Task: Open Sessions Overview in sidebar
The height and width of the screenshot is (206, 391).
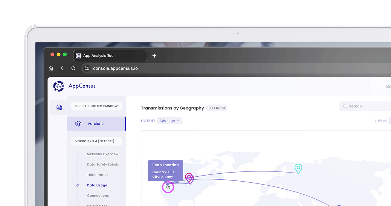Action: click(103, 154)
